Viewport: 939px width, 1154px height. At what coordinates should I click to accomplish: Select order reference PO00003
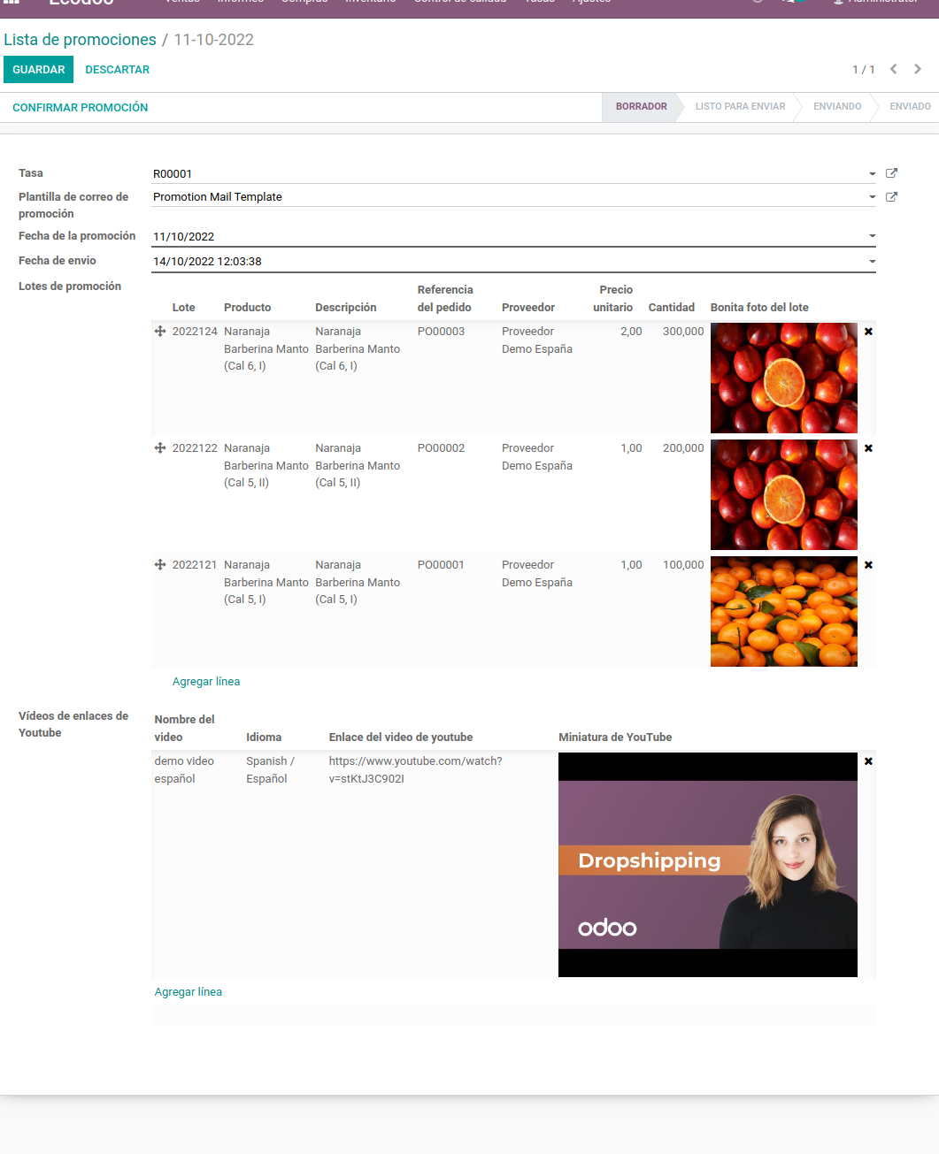click(442, 332)
